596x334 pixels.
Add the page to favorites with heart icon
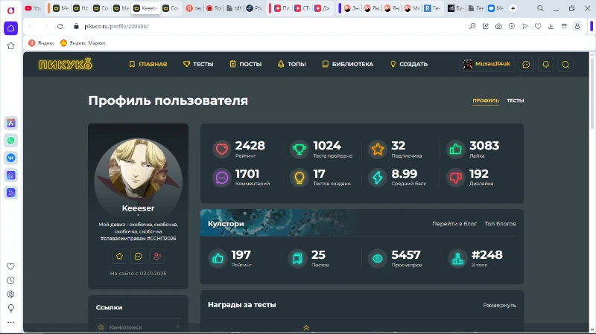click(x=537, y=26)
